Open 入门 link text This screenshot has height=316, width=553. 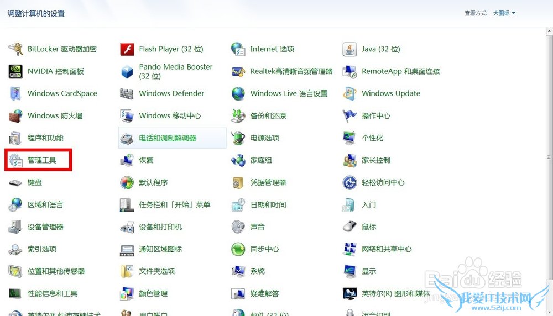tap(369, 204)
